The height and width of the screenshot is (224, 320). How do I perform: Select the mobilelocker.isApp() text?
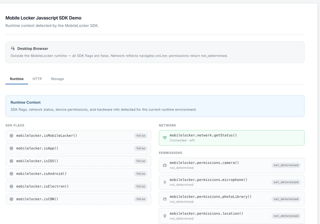pyautogui.click(x=37, y=148)
